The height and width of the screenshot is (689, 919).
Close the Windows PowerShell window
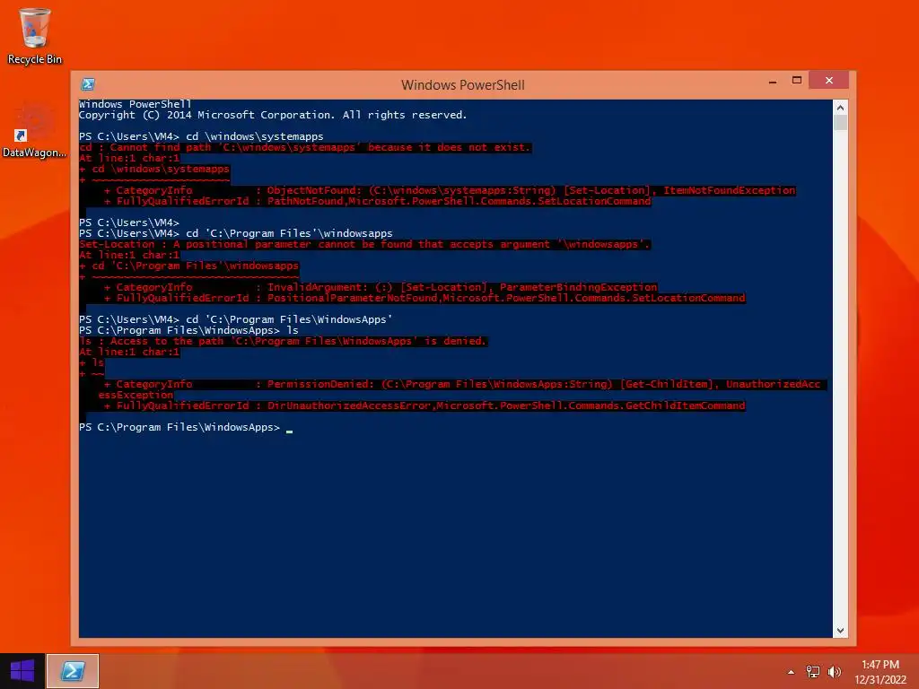click(x=828, y=80)
